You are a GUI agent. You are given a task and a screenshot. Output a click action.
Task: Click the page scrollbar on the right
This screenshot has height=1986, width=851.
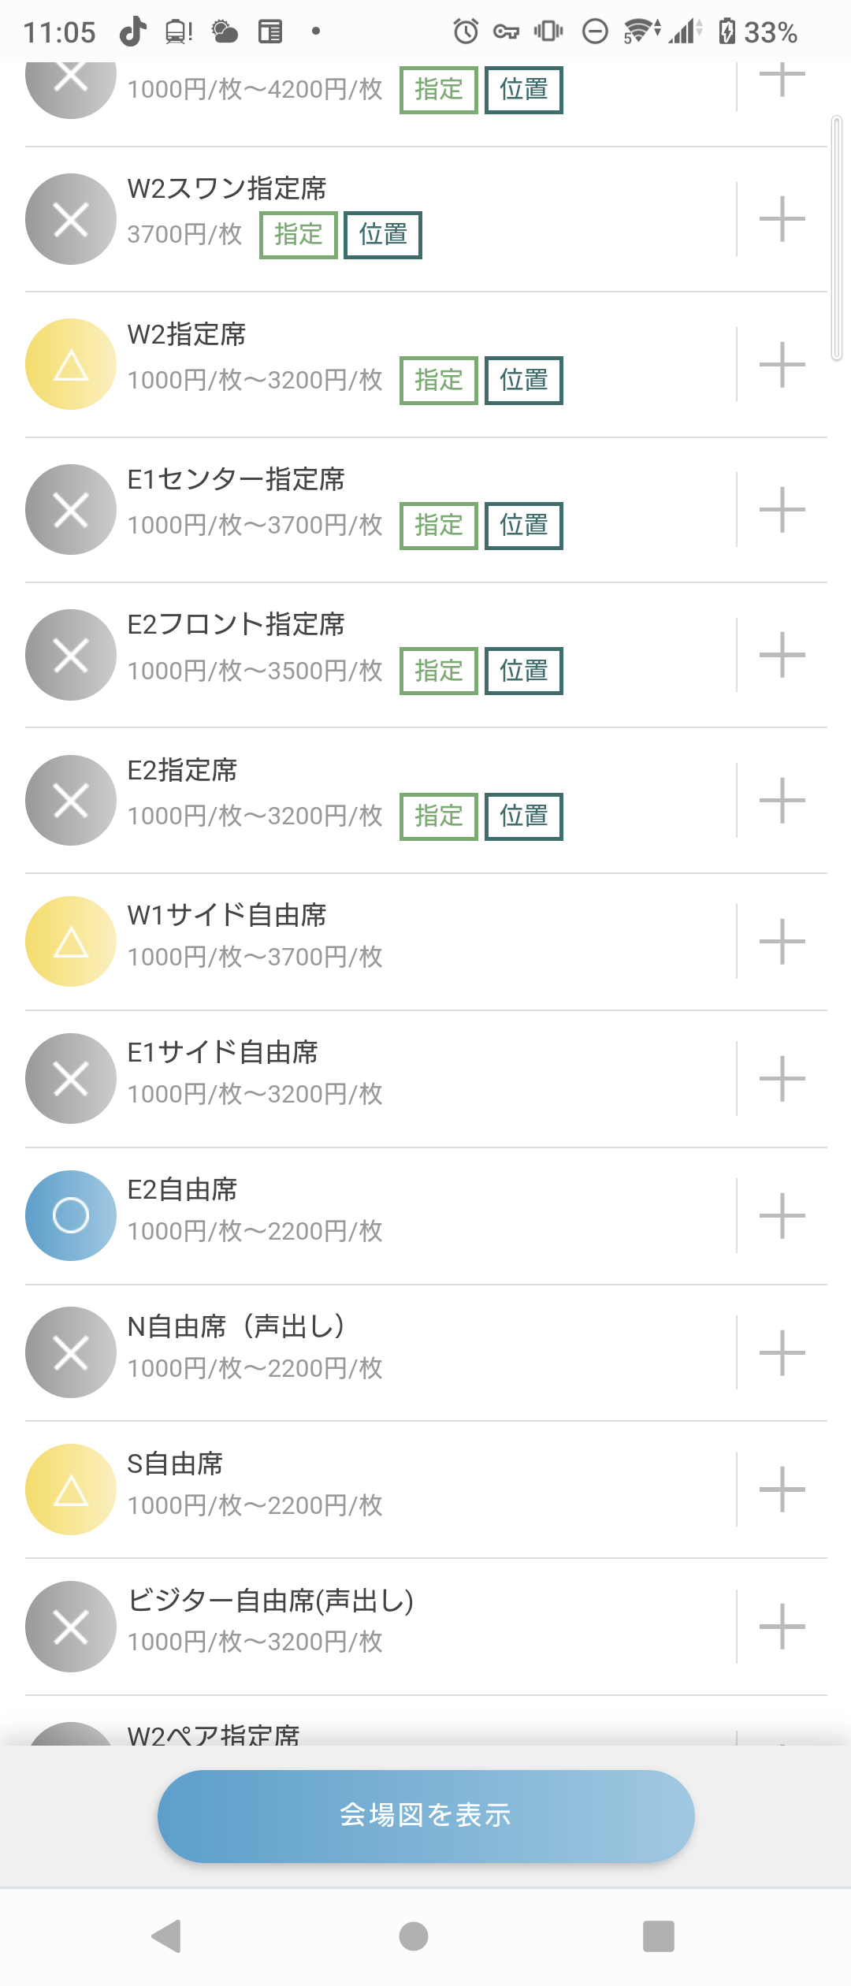pos(837,238)
